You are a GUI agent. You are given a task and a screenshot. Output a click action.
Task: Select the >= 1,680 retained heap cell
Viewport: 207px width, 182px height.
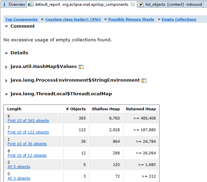(141, 165)
